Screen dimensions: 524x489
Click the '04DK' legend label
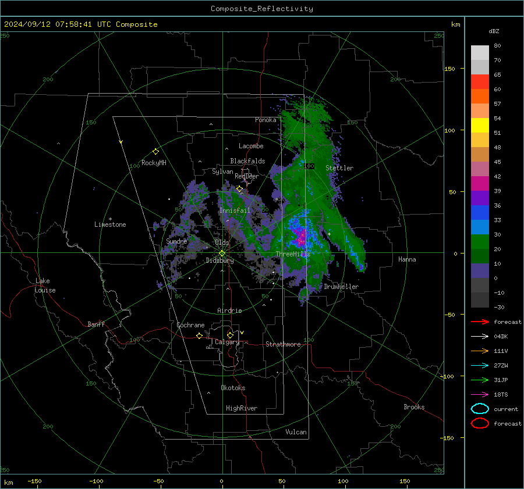[x=501, y=337]
